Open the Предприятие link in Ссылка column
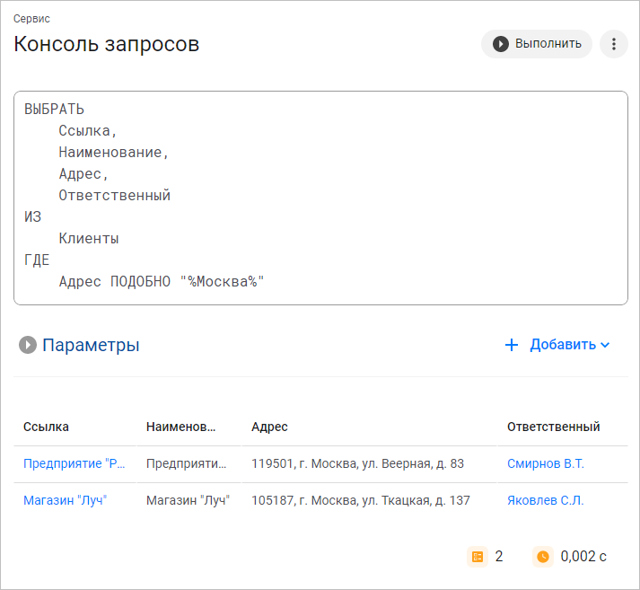Image resolution: width=640 pixels, height=590 pixels. [x=75, y=463]
